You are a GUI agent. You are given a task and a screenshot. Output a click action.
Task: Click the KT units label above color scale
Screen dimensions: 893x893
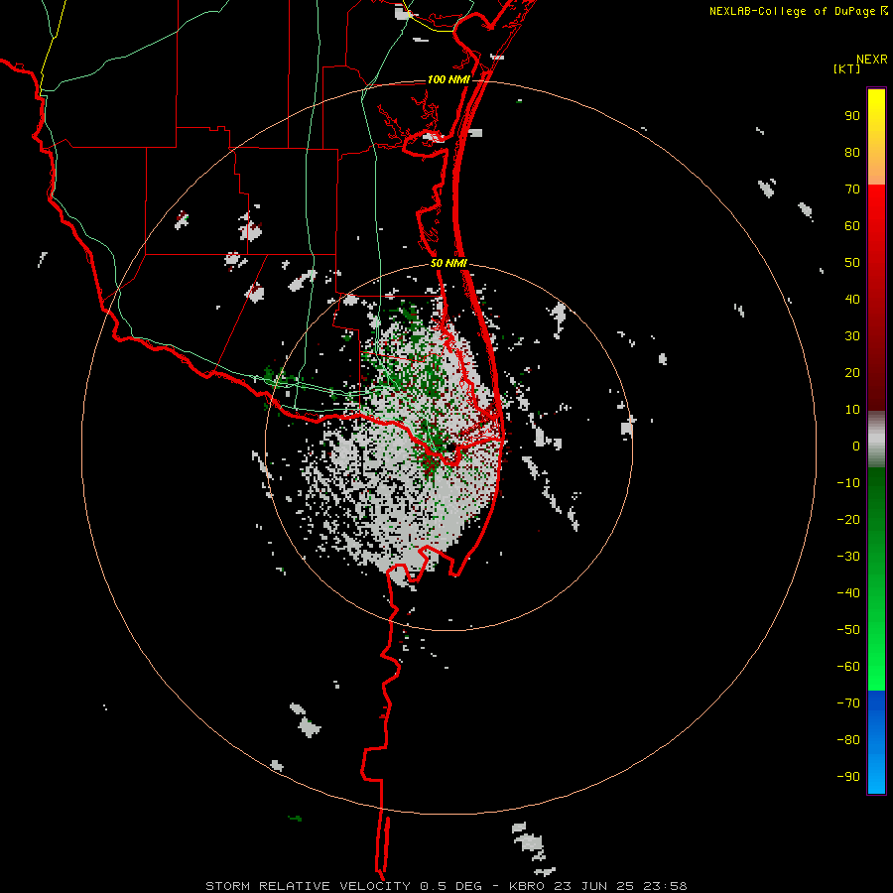pyautogui.click(x=847, y=68)
